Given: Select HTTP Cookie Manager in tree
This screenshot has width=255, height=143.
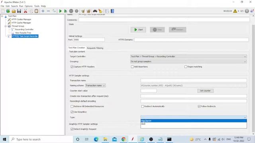Looking at the screenshot, I should click(x=21, y=19).
